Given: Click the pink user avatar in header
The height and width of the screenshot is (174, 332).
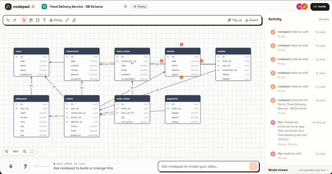Looking at the screenshot, I should 299,7.
